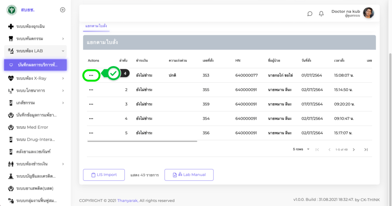Open the actions menu for order 359
This screenshot has width=392, height=206.
point(91,104)
